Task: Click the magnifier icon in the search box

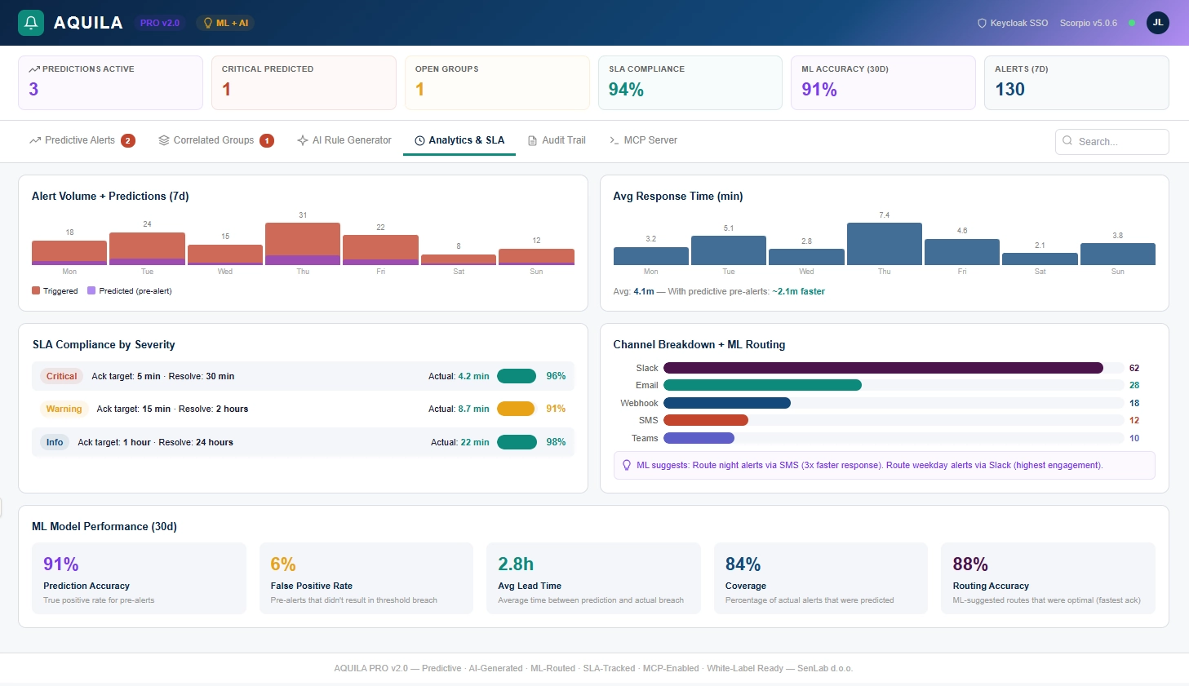Action: (1067, 141)
